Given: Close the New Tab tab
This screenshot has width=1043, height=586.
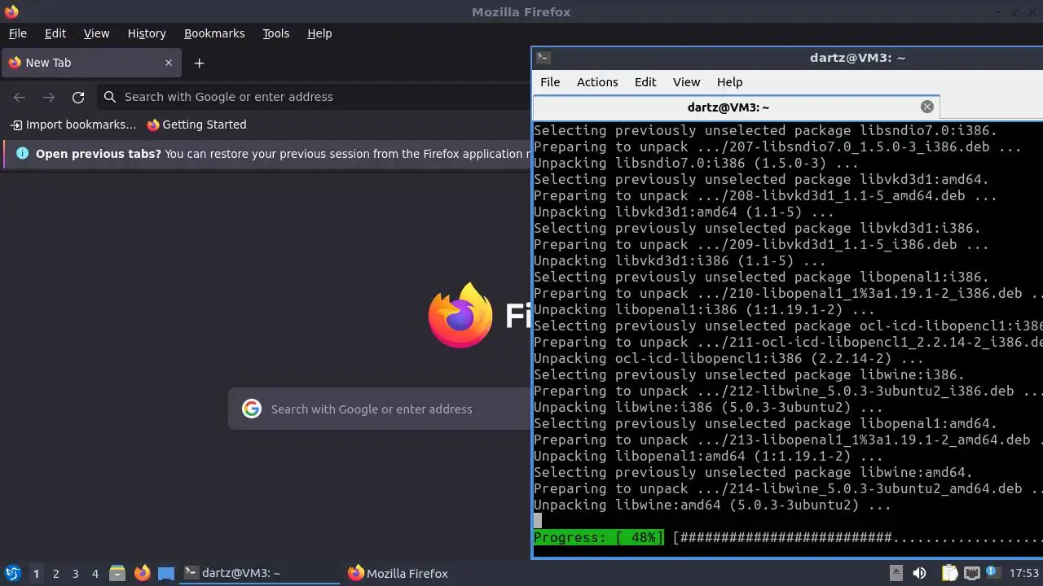Looking at the screenshot, I should pyautogui.click(x=169, y=63).
